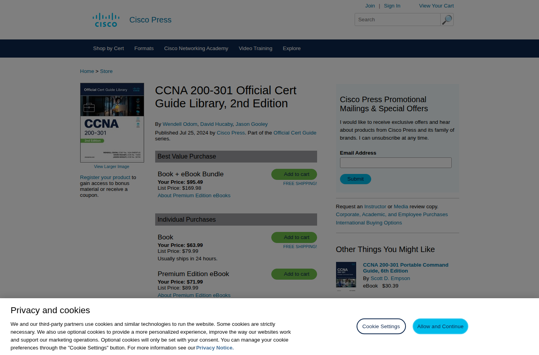
Task: Click the CCNA book cover image
Action: (x=112, y=123)
